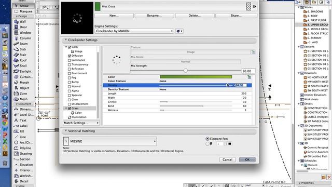Collapse the Sections tree in Navigator
The width and height of the screenshot is (332, 187).
299,47
